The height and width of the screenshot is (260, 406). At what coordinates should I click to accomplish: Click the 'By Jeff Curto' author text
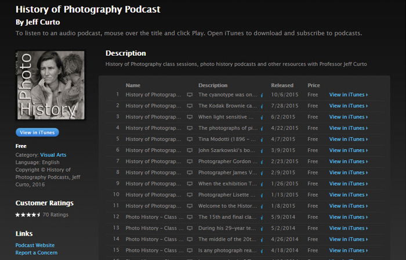click(x=38, y=22)
